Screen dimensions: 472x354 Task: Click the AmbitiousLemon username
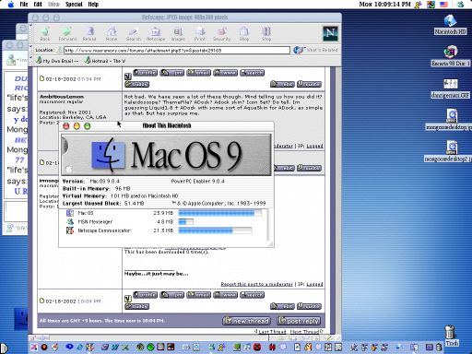tap(62, 97)
